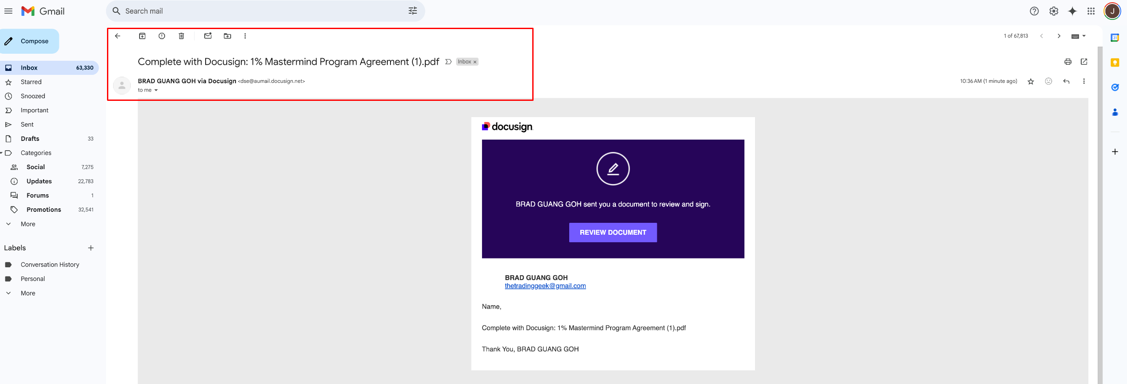Open the Conversation History label
Image resolution: width=1127 pixels, height=384 pixels.
[x=49, y=265]
